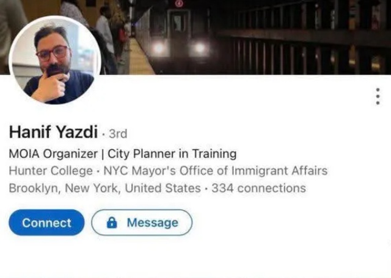Open the three-dot more options menu
The image size is (391, 278).
378,96
